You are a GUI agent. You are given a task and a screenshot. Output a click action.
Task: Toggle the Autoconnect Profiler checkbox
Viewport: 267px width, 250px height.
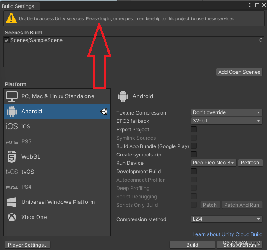coord(194,180)
